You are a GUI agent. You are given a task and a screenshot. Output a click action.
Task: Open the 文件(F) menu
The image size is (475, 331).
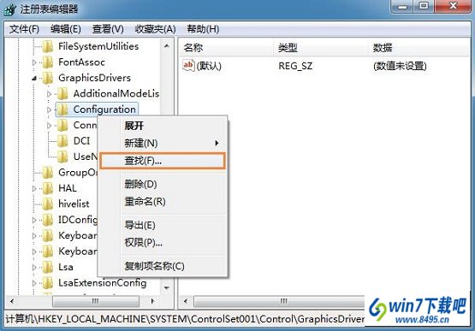[24, 29]
